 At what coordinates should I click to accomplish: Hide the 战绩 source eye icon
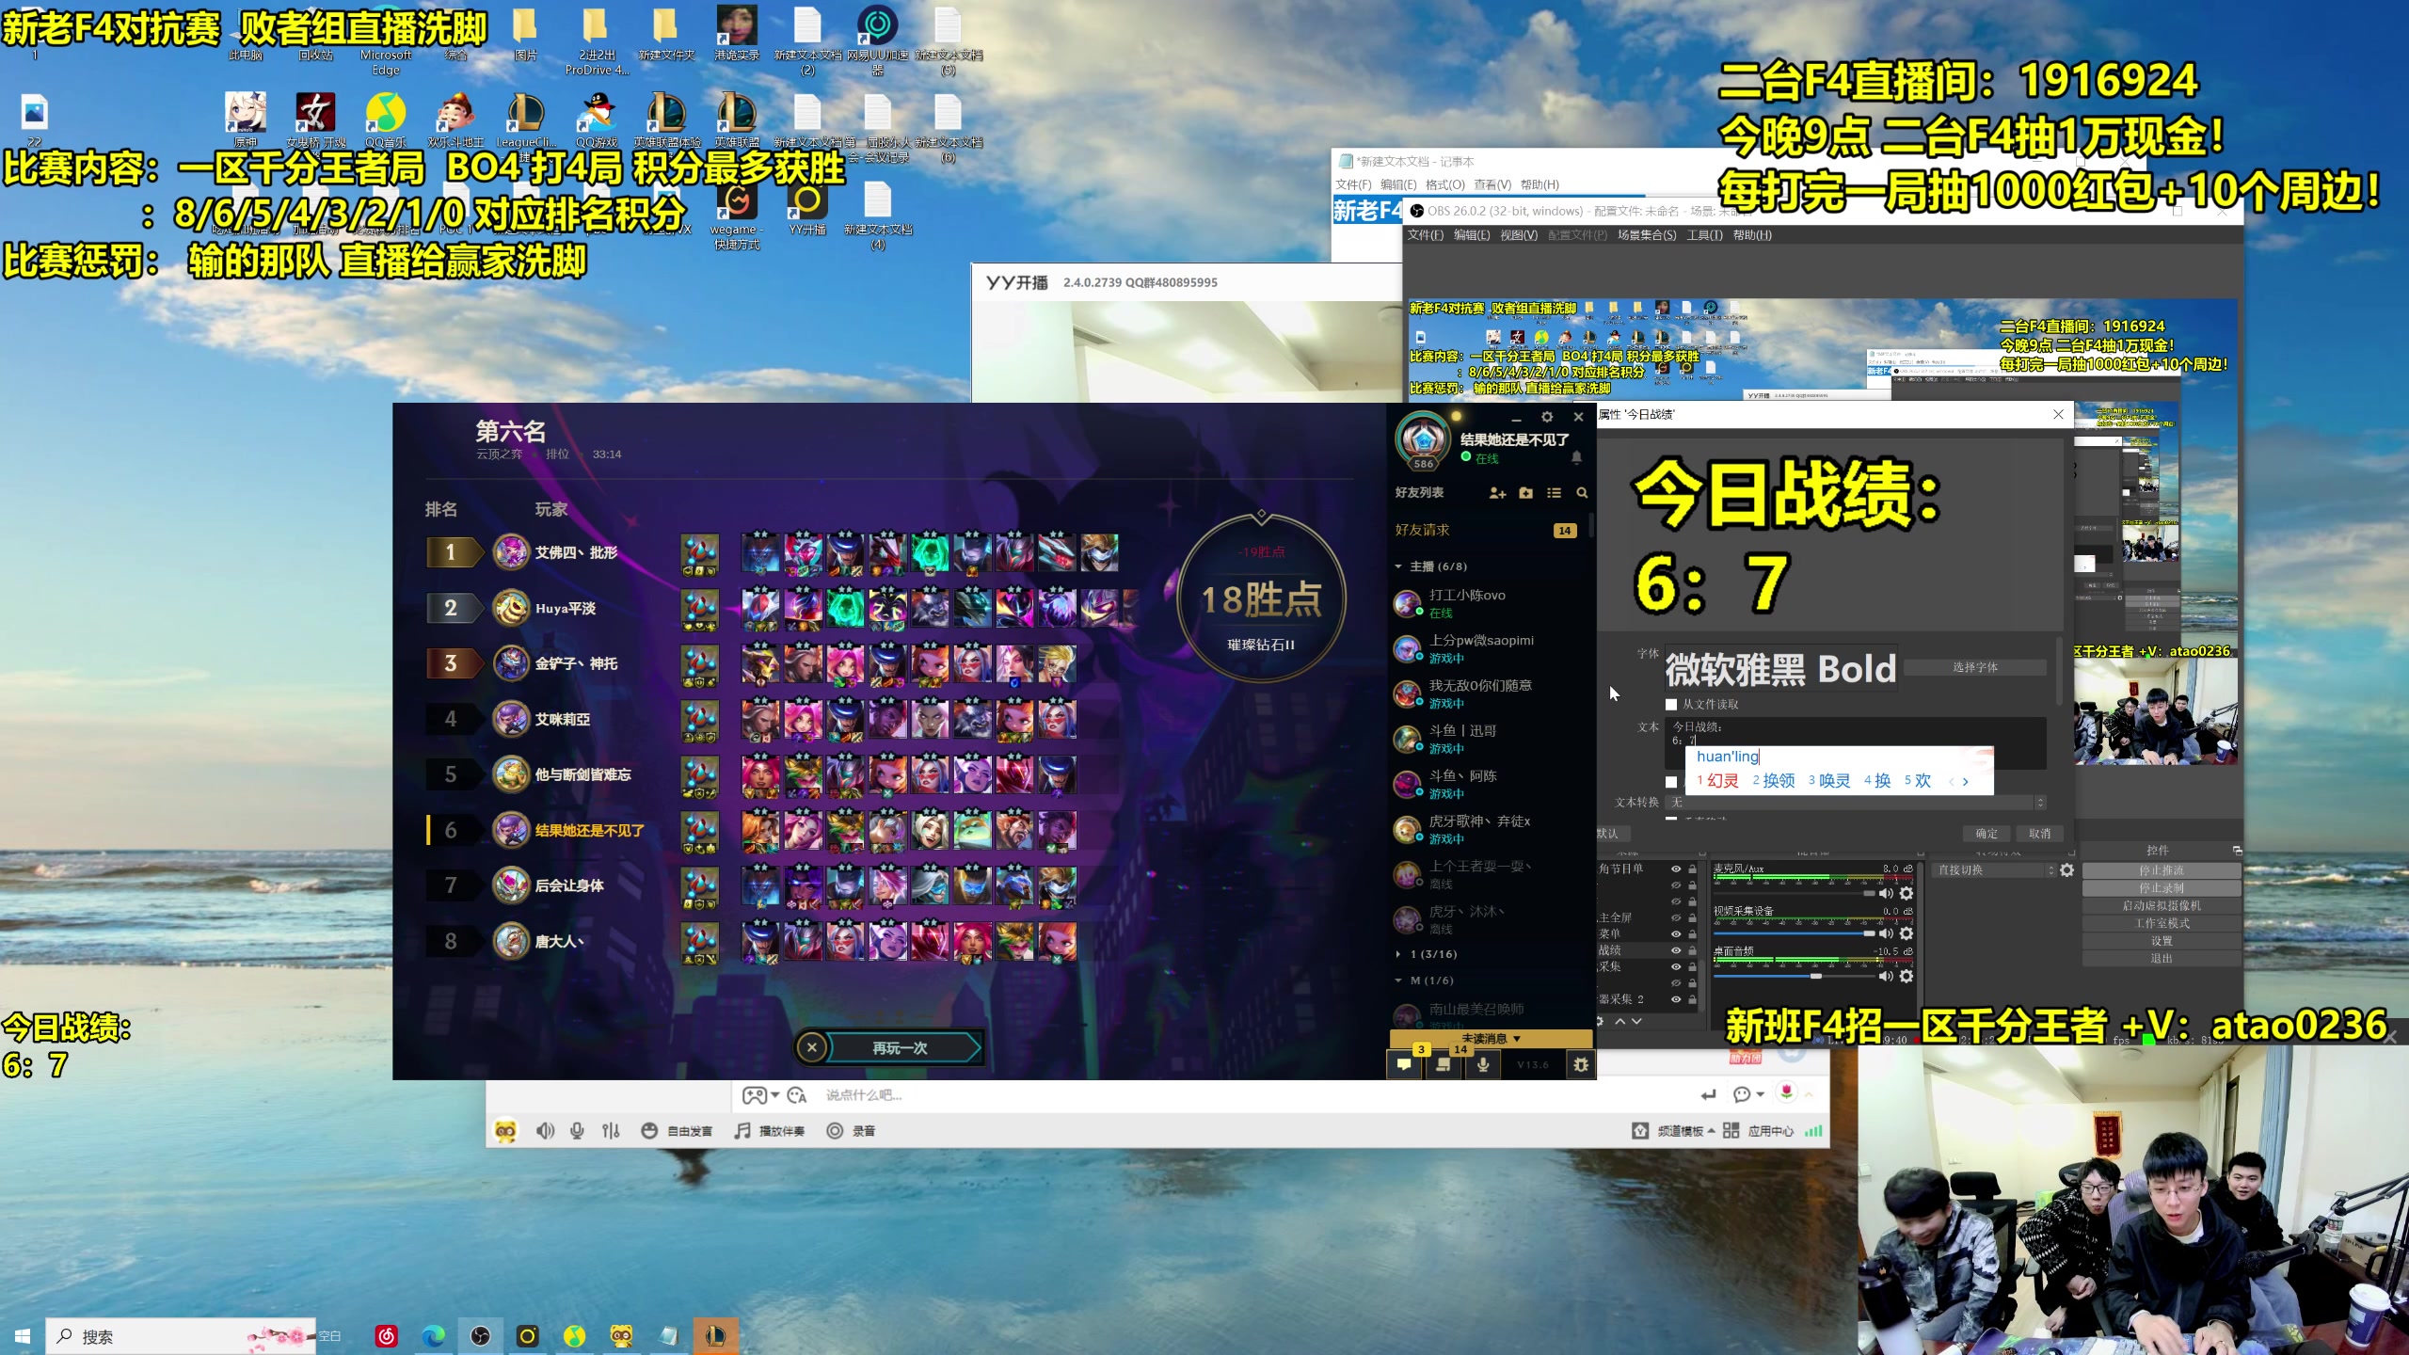[1676, 950]
